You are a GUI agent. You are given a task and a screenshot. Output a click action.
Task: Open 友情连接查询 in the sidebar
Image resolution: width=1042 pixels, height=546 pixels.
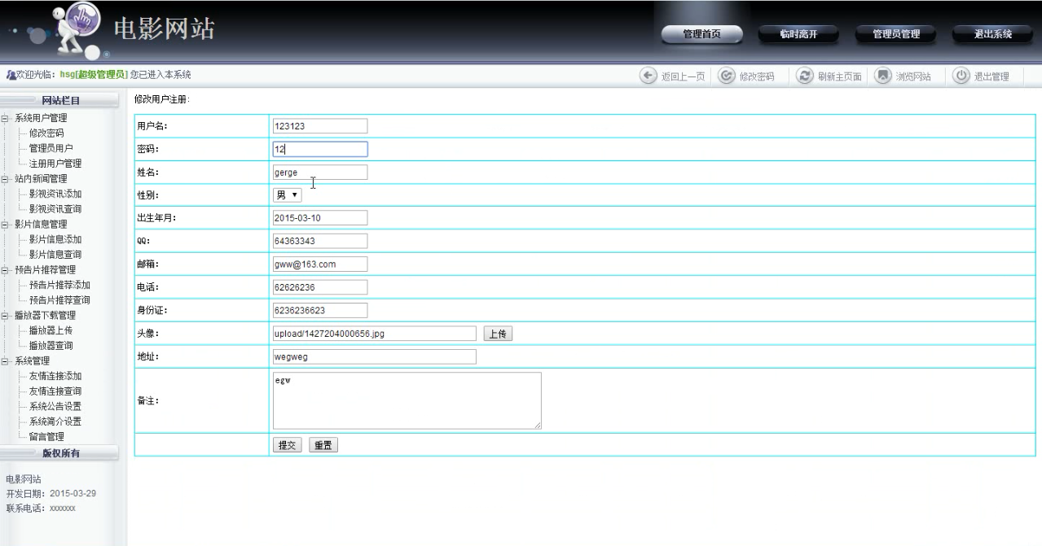click(55, 391)
